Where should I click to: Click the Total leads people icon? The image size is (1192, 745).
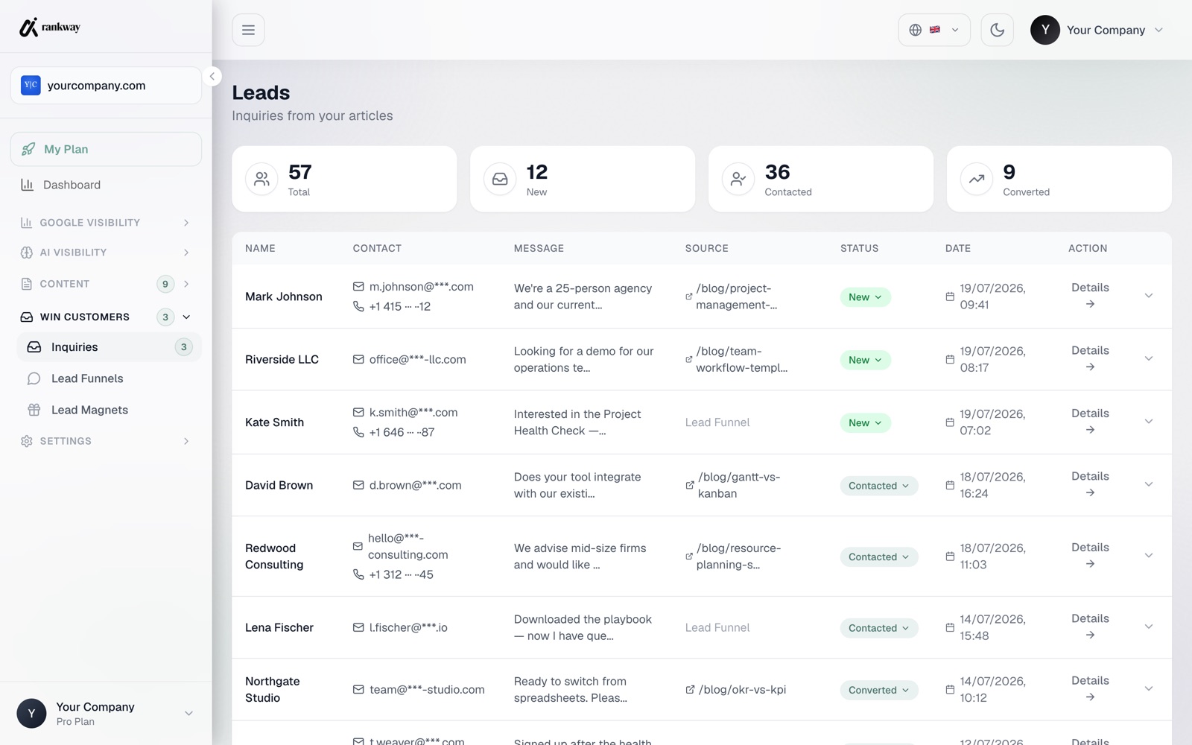(261, 179)
